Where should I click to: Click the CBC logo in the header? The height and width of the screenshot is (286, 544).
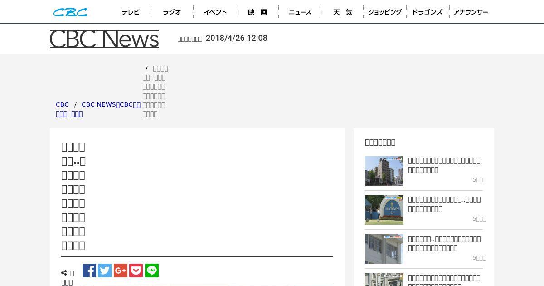coord(70,12)
